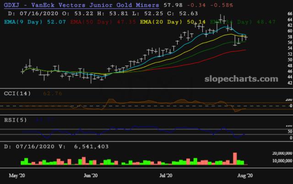This screenshot has height=184, width=293.
Task: Click the CCI value 62.76
Action: pos(53,93)
